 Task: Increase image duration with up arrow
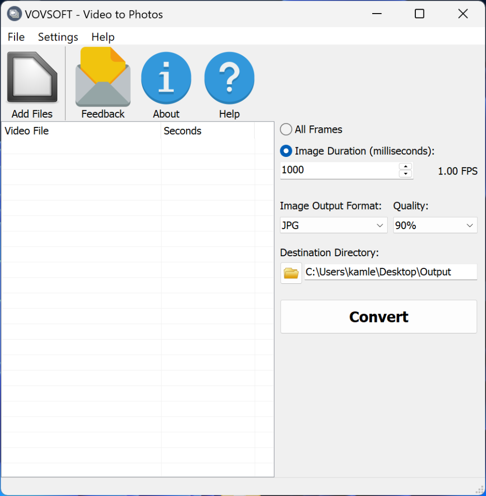(405, 166)
